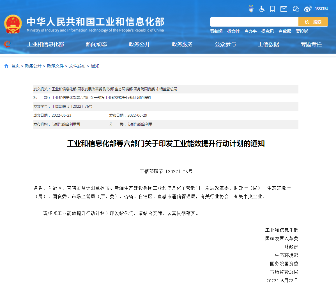Click the 标题 metadata row text
The image size is (336, 284).
(101, 98)
